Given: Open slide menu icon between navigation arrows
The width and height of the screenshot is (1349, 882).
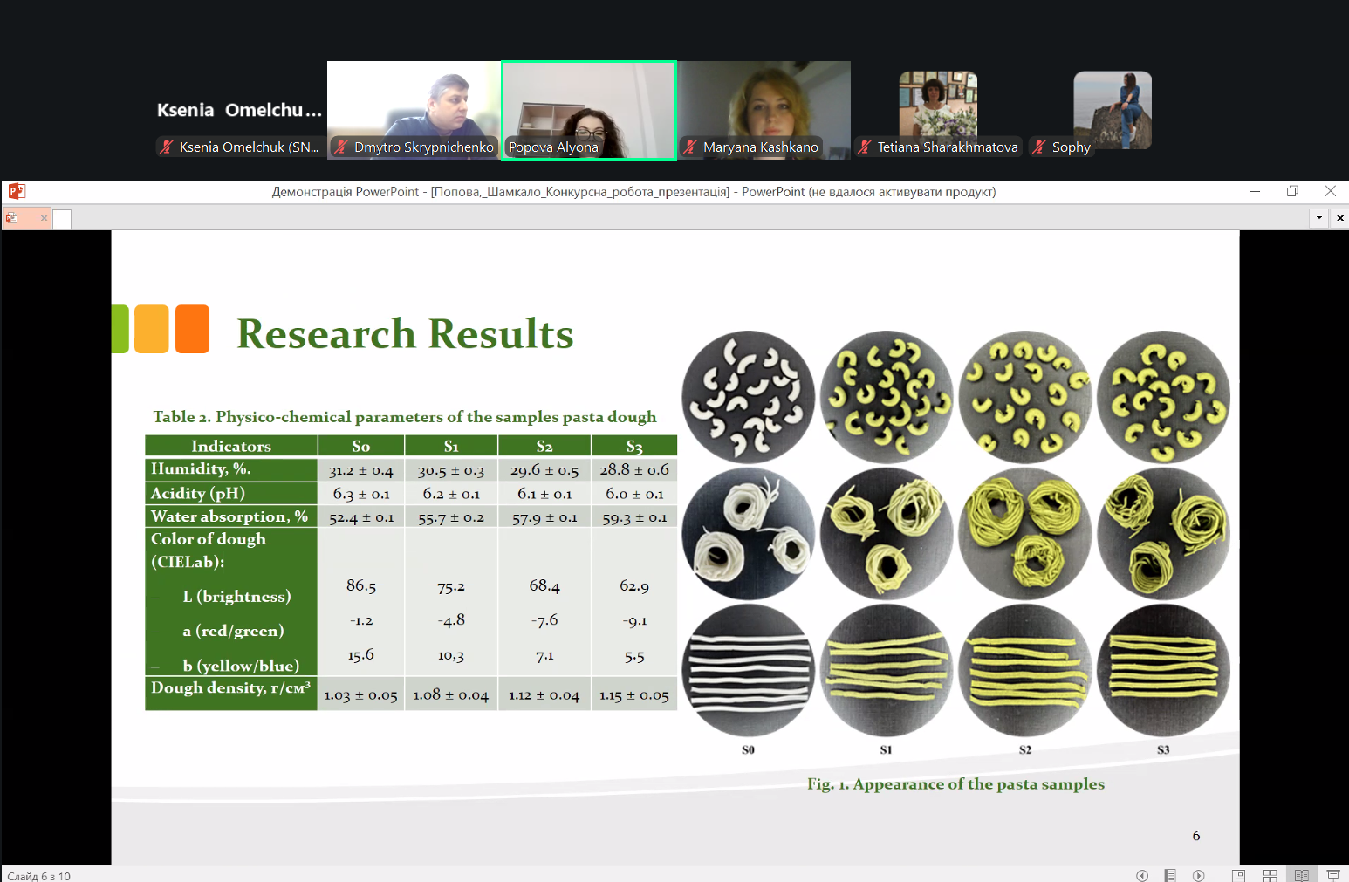Looking at the screenshot, I should [1170, 875].
